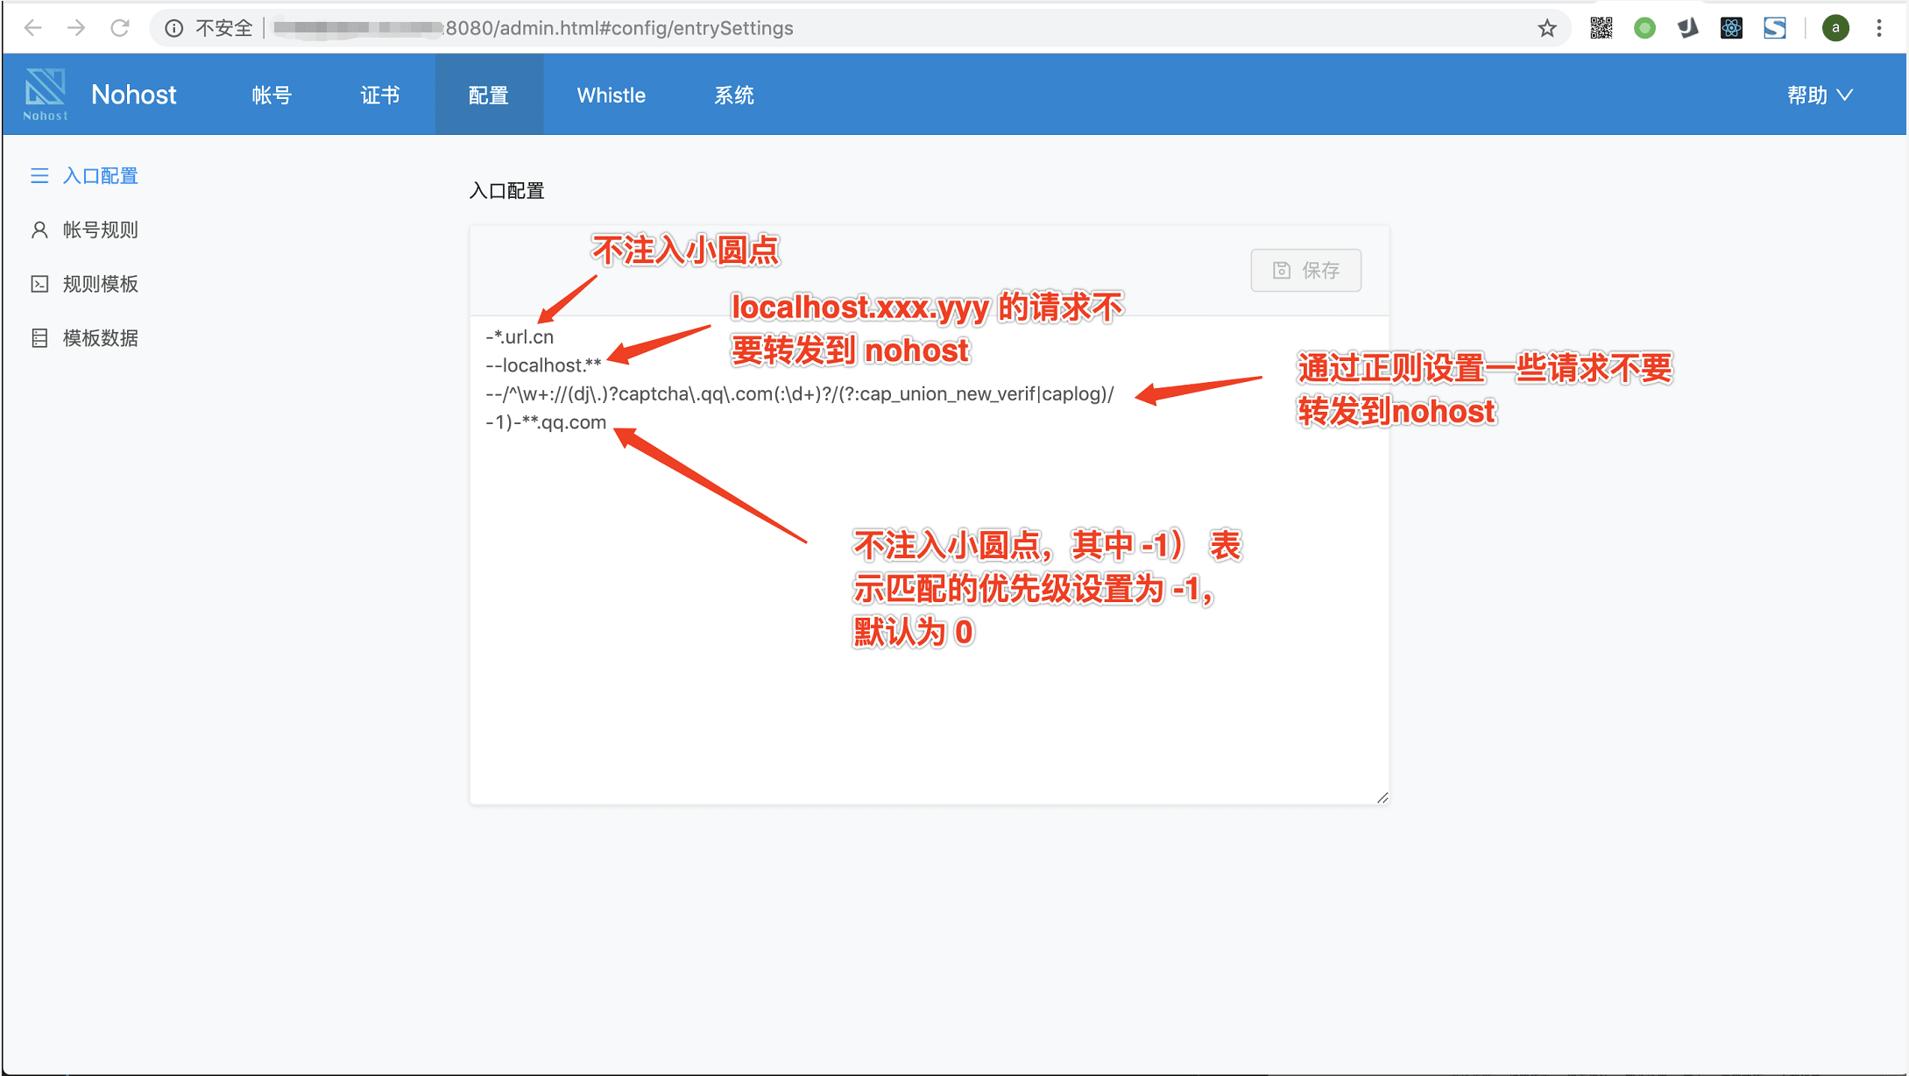Reload the page with refresh icon
This screenshot has width=1909, height=1076.
(120, 28)
